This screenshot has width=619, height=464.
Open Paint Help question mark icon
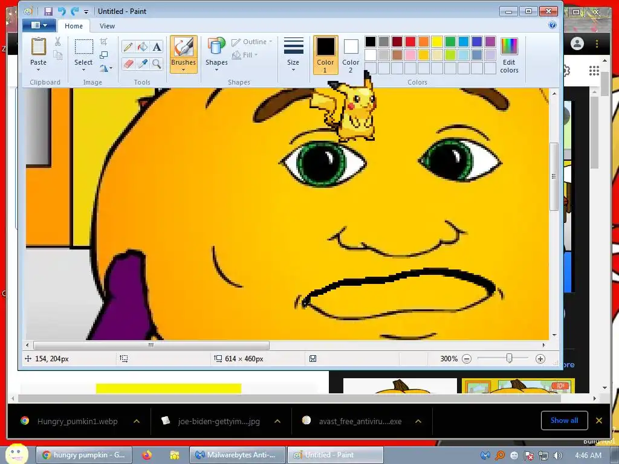(553, 25)
